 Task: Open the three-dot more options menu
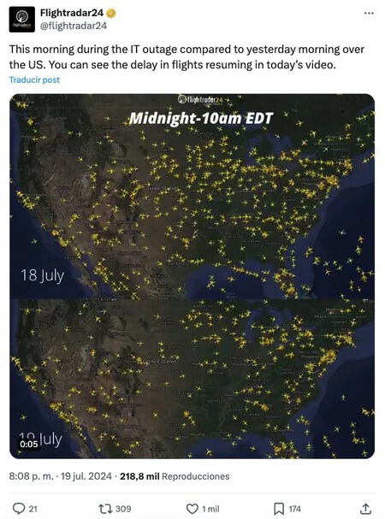coord(369,13)
